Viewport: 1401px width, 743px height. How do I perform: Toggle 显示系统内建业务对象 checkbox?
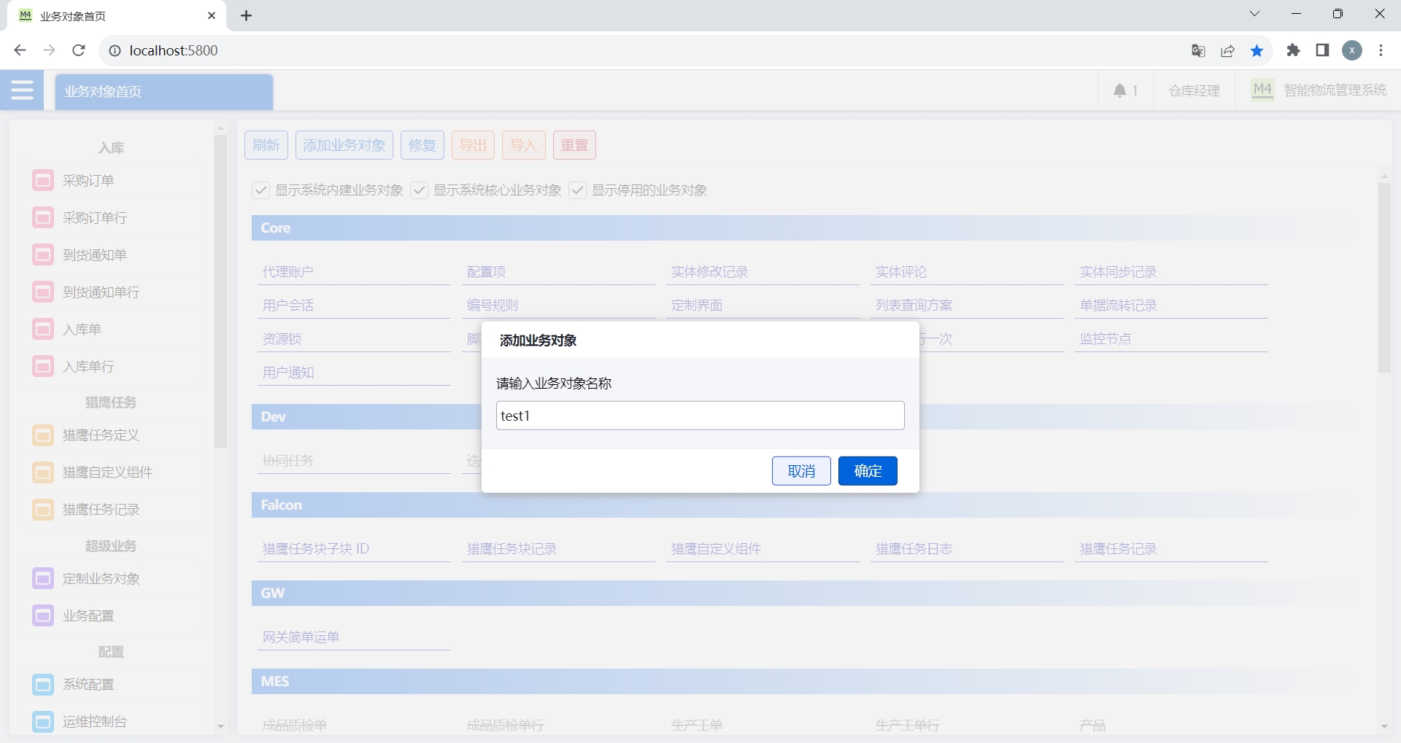tap(260, 190)
